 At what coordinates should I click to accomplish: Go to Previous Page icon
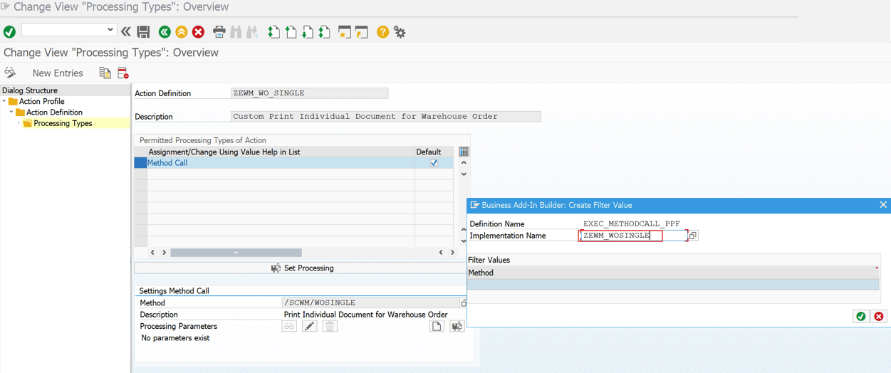[x=291, y=32]
